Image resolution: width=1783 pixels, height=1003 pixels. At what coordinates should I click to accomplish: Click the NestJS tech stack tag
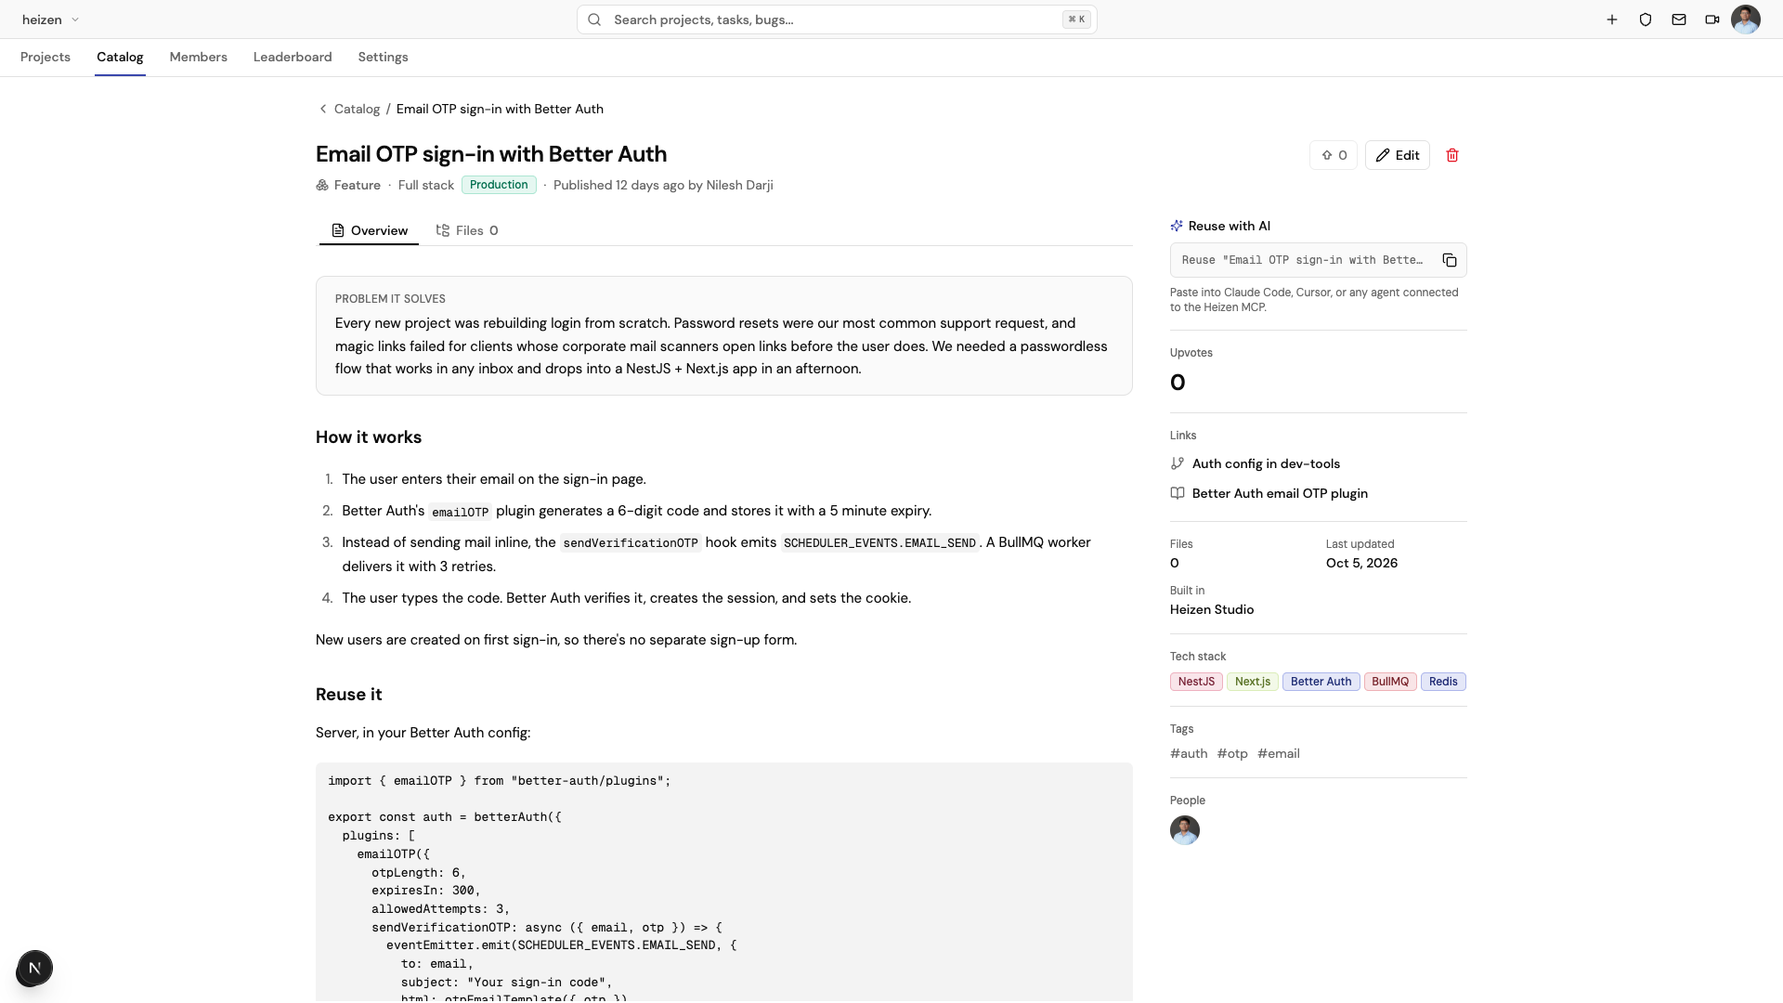[1196, 682]
